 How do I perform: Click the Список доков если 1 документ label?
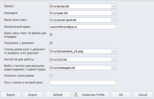pos(24,51)
